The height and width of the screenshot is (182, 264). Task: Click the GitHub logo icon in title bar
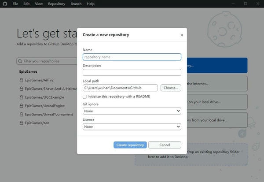pyautogui.click(x=5, y=4)
